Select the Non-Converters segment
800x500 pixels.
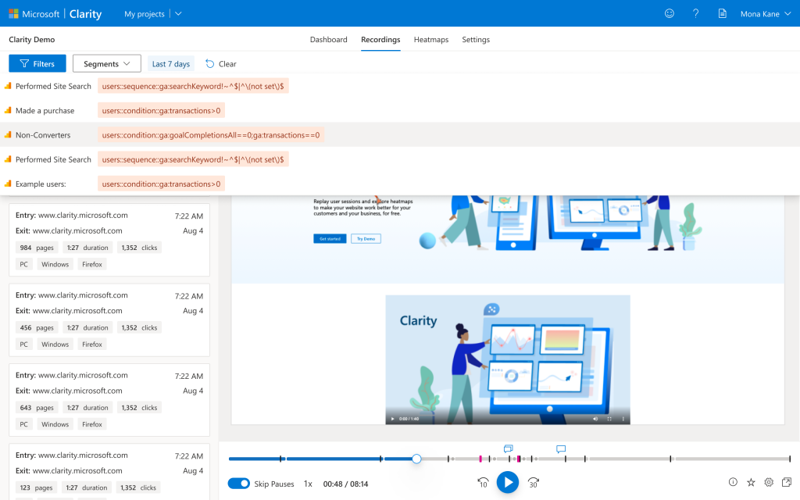pyautogui.click(x=43, y=135)
